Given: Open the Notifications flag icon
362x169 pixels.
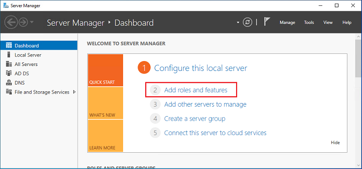Looking at the screenshot, I should pos(267,22).
